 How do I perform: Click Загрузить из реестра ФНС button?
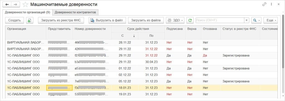[x=61, y=20]
